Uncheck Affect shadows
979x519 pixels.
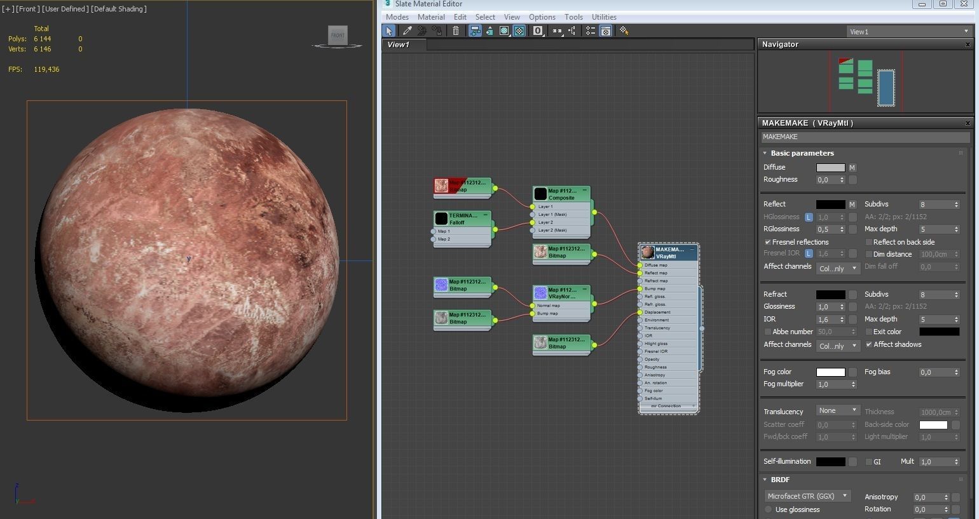[x=869, y=344]
